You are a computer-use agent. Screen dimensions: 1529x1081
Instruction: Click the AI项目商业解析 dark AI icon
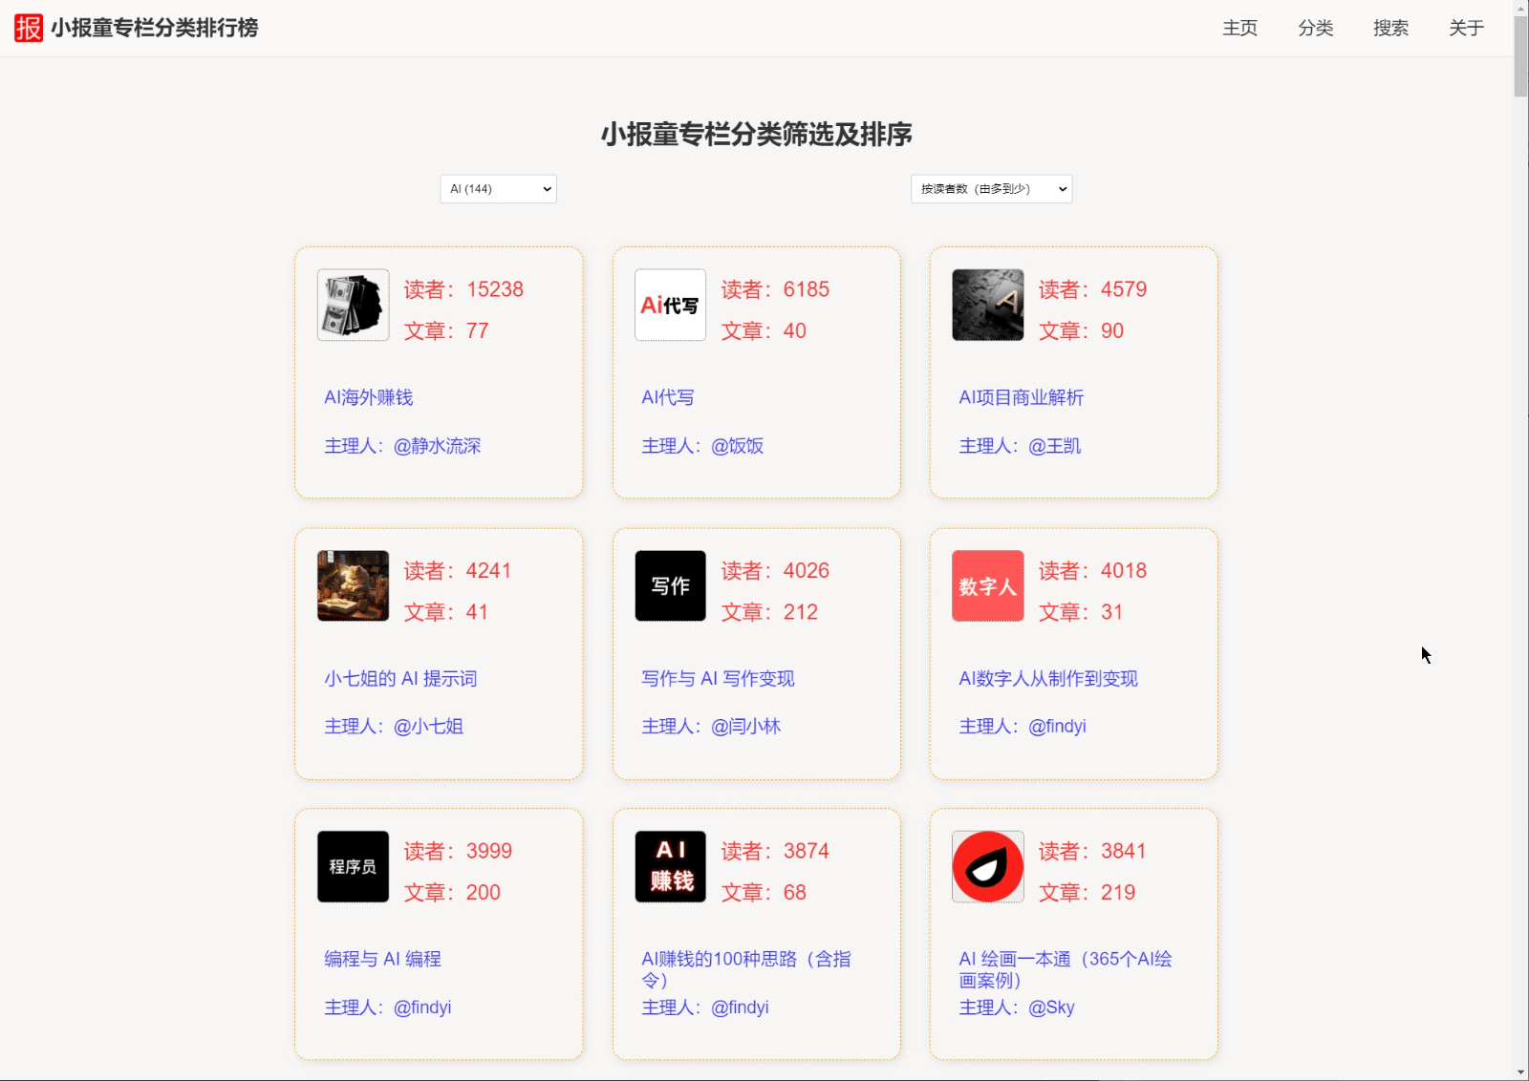(x=986, y=305)
